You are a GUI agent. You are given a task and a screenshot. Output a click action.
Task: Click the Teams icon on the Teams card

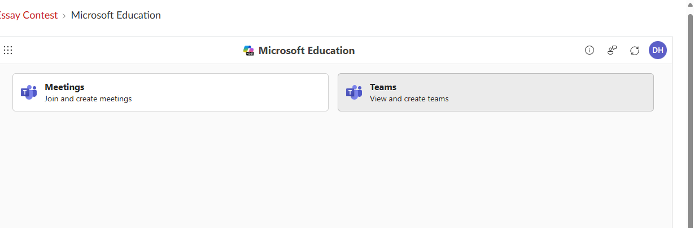354,92
